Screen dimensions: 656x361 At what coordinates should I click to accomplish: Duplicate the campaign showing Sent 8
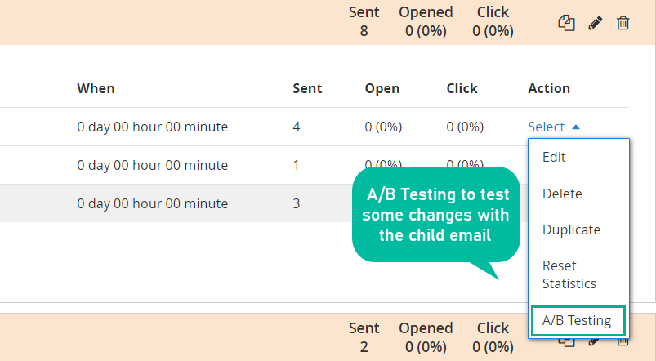click(x=566, y=23)
